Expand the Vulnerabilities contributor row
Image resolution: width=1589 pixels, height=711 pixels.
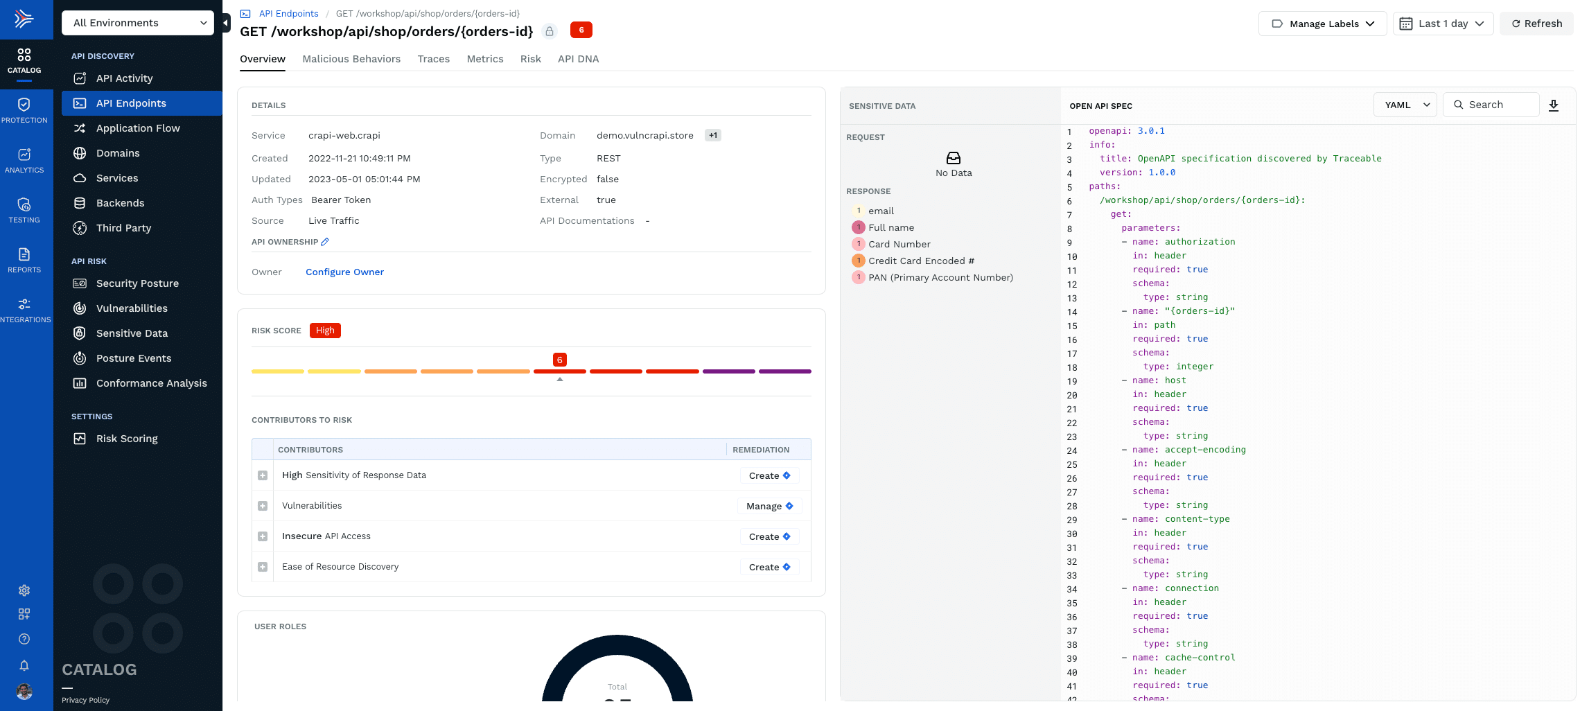tap(263, 506)
